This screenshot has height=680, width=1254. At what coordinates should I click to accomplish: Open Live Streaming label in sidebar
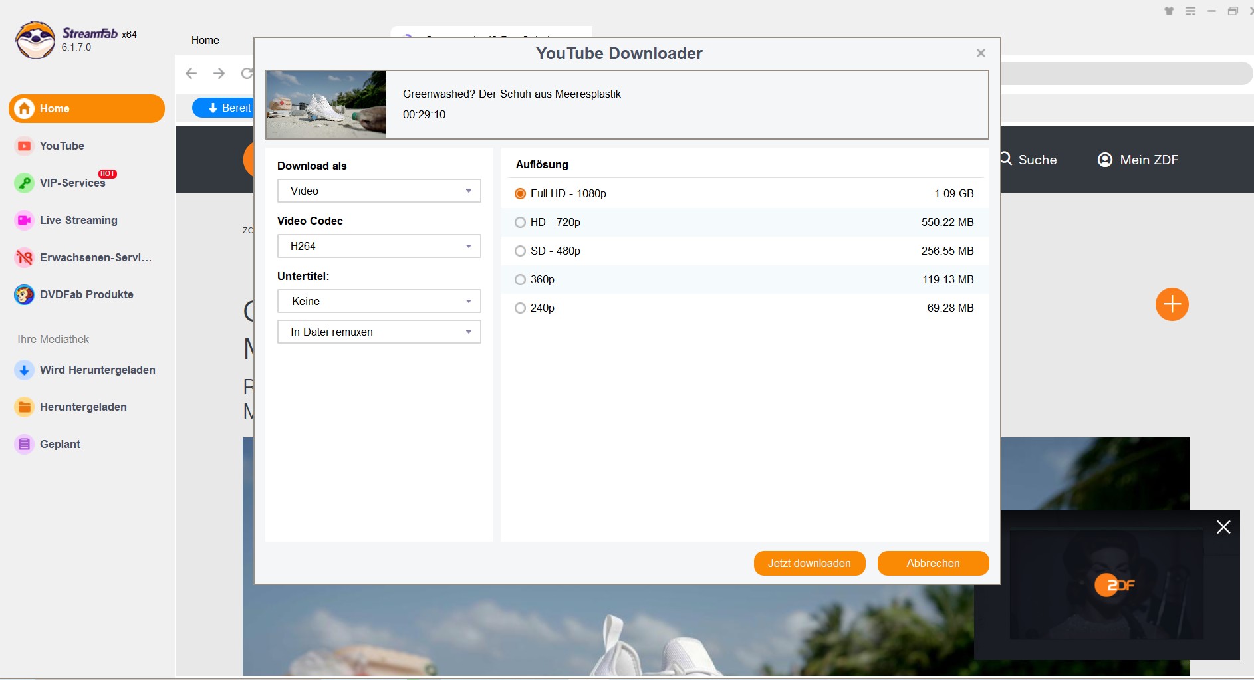pos(78,220)
